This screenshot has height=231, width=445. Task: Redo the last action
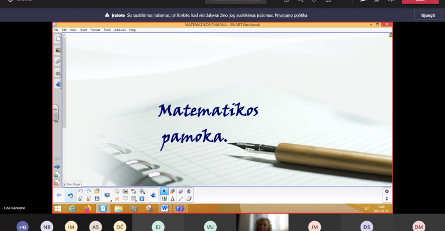(x=89, y=191)
